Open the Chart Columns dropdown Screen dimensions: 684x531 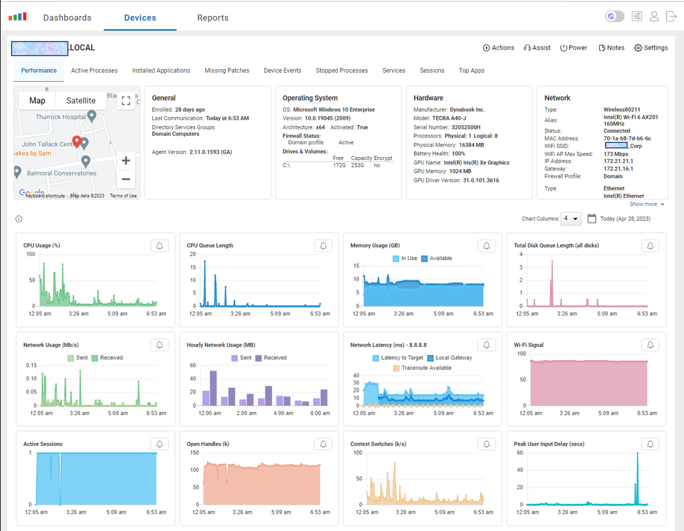tap(572, 219)
